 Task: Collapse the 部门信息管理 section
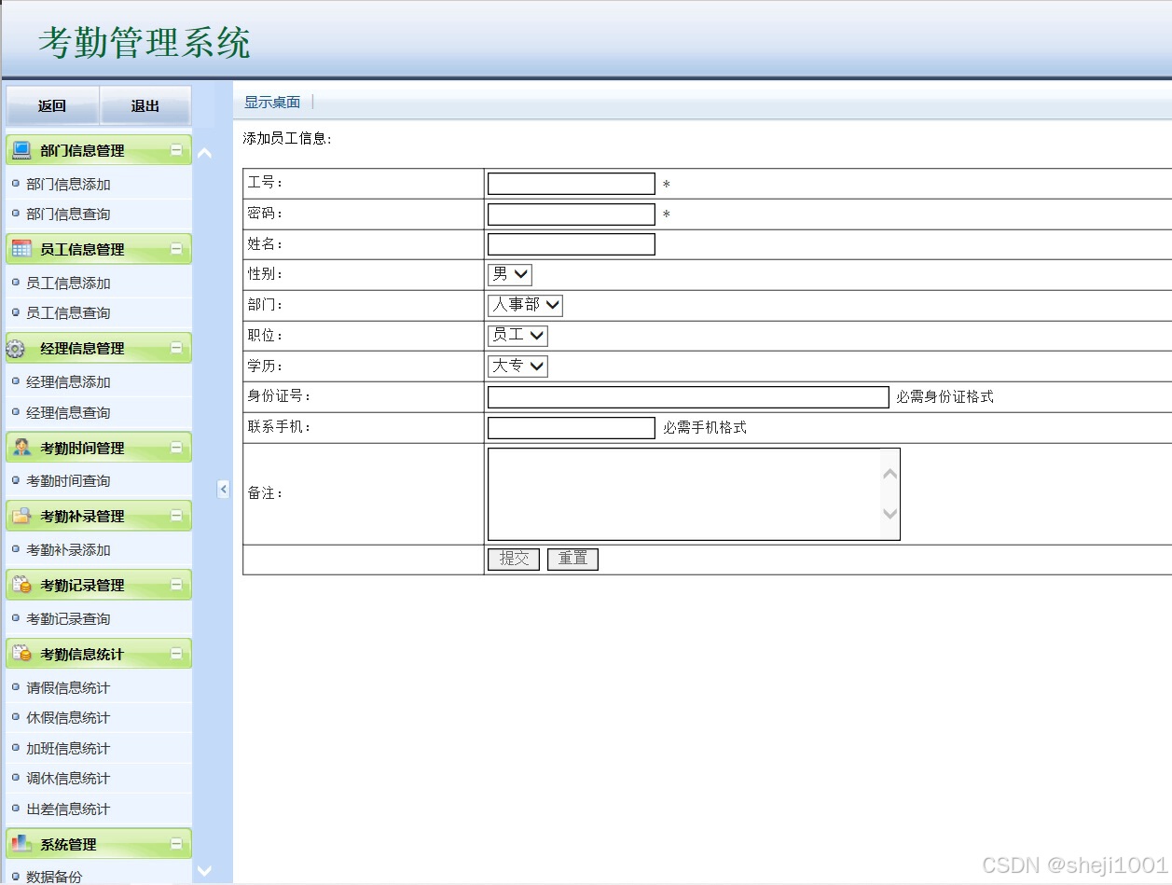click(x=176, y=149)
